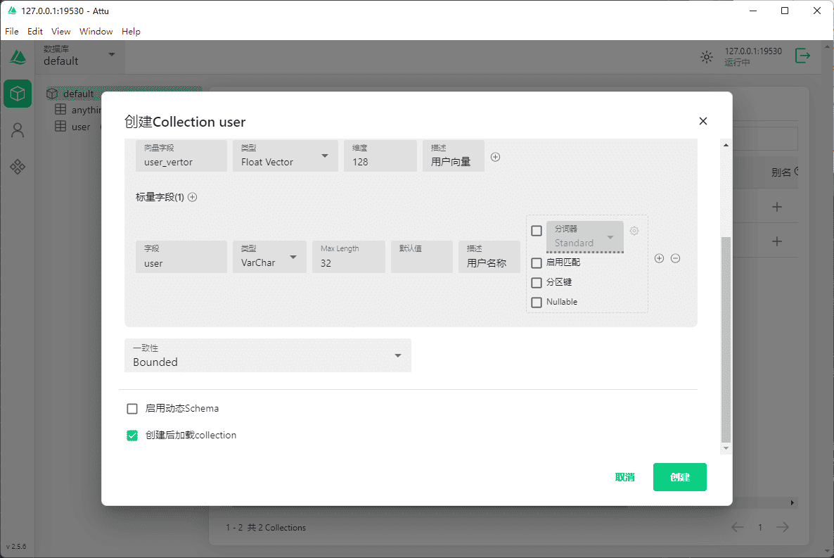The width and height of the screenshot is (834, 558).
Task: Uncheck 创建后加载collection checkbox
Action: coord(132,436)
